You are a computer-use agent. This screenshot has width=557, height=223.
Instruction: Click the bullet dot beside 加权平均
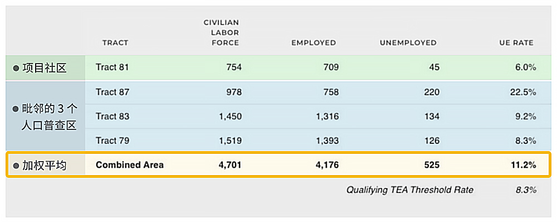coord(16,166)
